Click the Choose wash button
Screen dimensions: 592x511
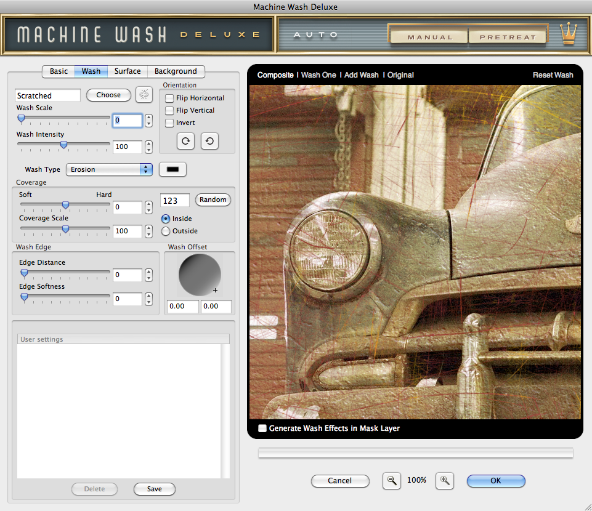(108, 95)
